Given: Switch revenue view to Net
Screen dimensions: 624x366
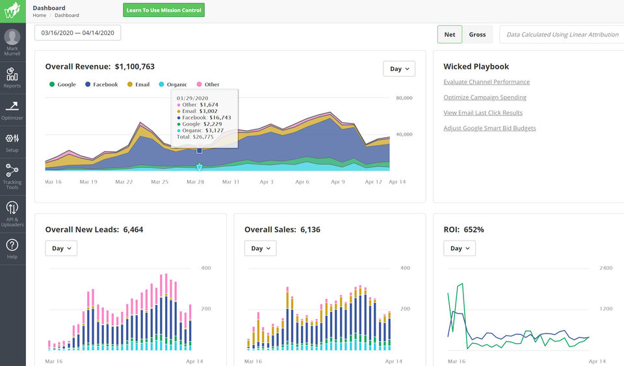Looking at the screenshot, I should (x=449, y=34).
